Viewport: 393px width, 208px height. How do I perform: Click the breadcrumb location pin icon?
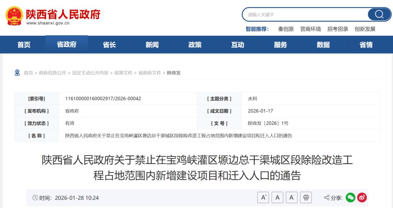point(17,73)
